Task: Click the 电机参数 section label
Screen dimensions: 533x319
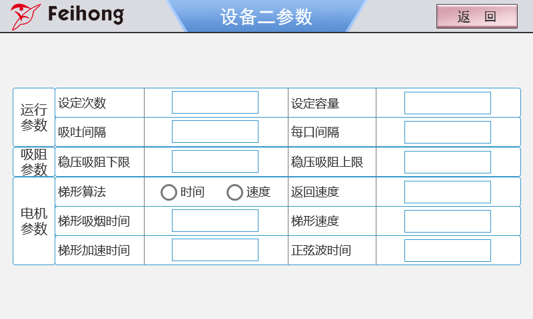Action: point(34,221)
